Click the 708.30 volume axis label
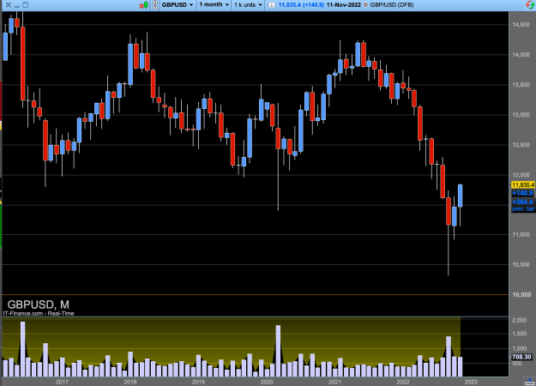 (x=521, y=357)
